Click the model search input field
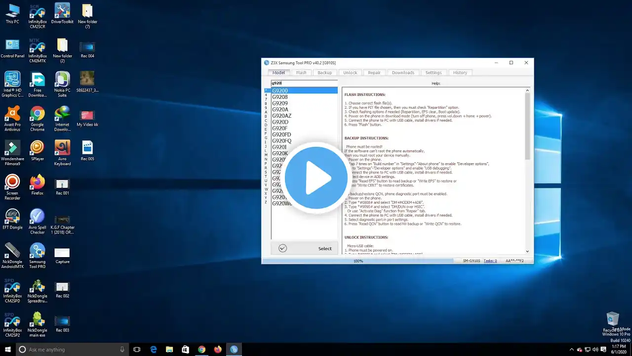 tap(304, 83)
